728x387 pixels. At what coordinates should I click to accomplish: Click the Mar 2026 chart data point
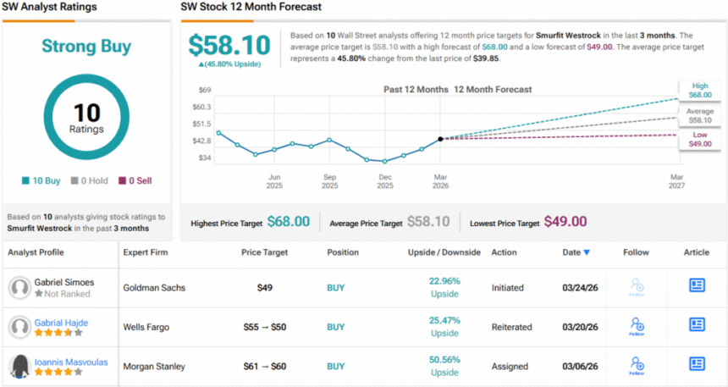(440, 139)
